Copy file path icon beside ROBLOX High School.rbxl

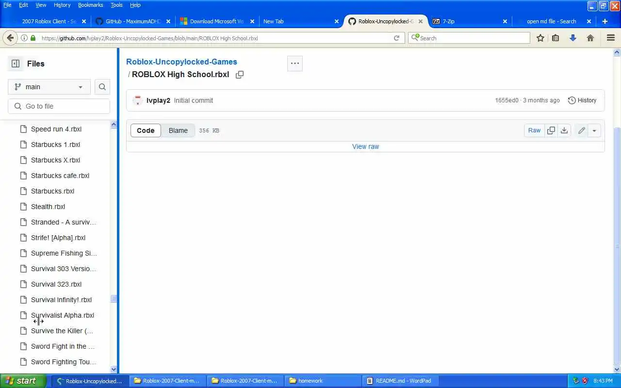click(240, 75)
